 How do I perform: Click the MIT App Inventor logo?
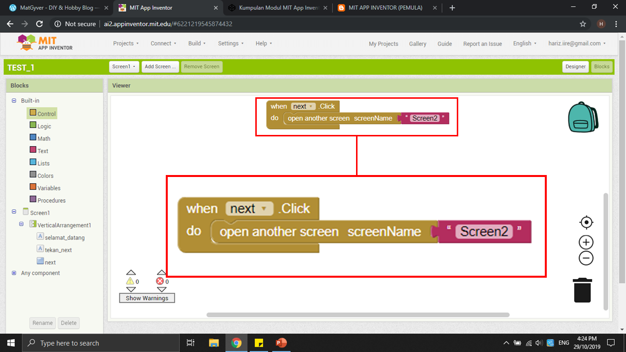pos(45,43)
